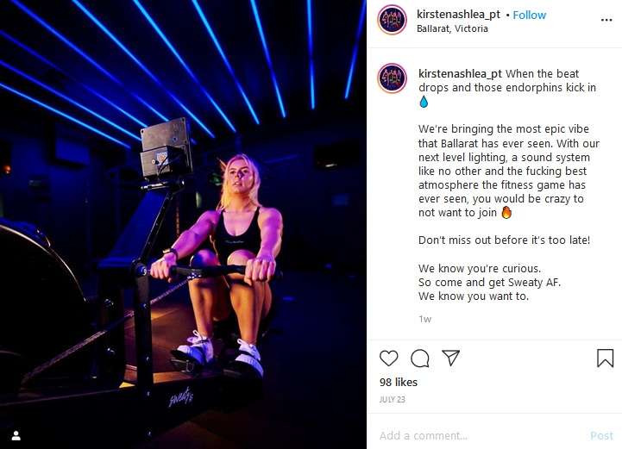Click the 1w timestamp under caption
Screen dimensions: 622x449
pyautogui.click(x=424, y=319)
